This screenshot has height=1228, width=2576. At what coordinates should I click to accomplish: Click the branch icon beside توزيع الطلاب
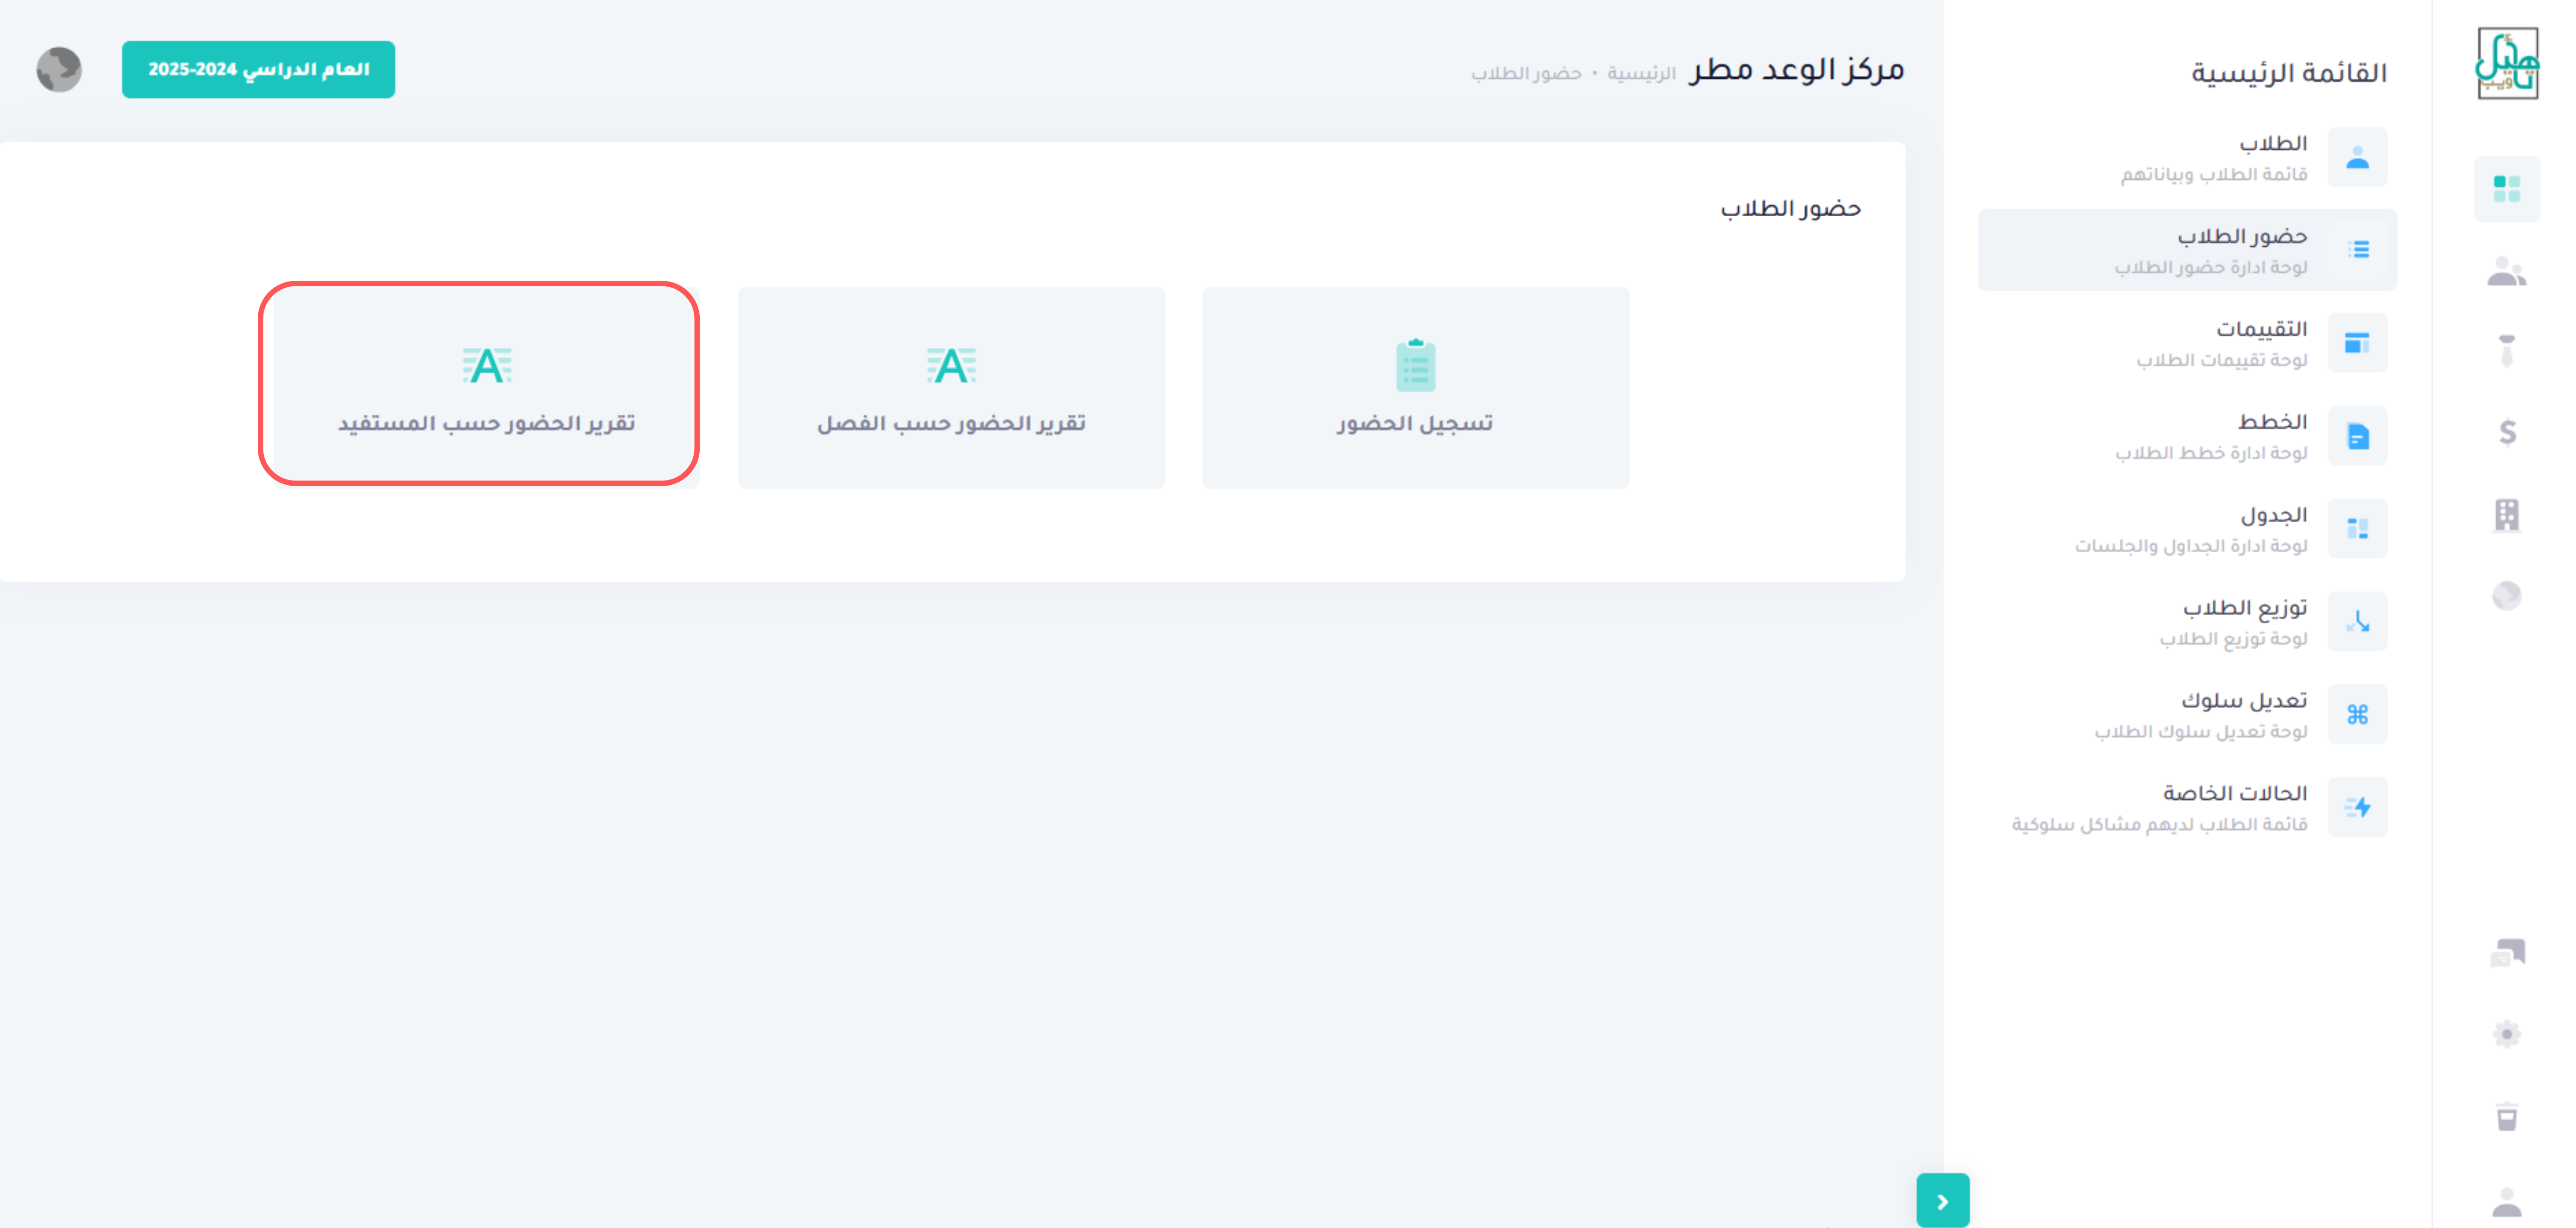coord(2357,621)
